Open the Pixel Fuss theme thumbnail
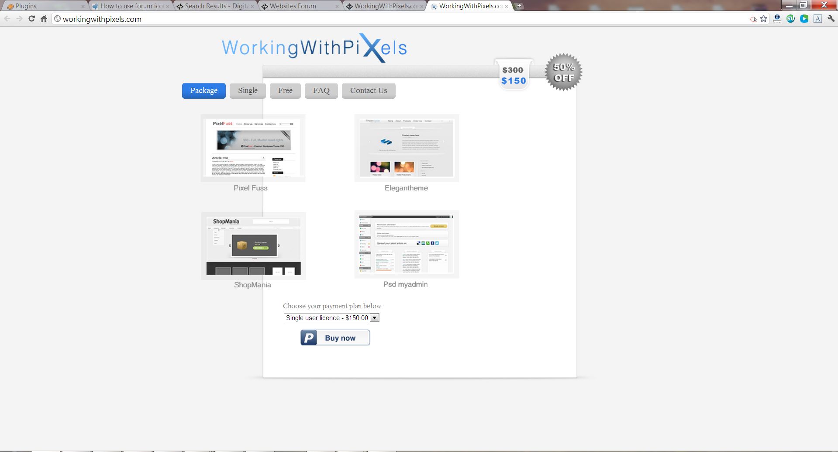The width and height of the screenshot is (838, 452). click(x=253, y=148)
